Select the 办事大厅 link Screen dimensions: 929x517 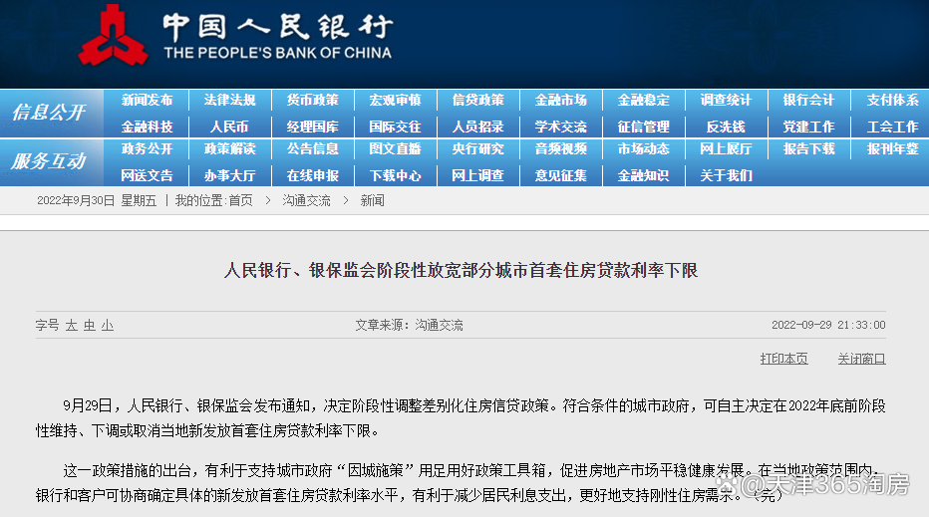point(230,175)
